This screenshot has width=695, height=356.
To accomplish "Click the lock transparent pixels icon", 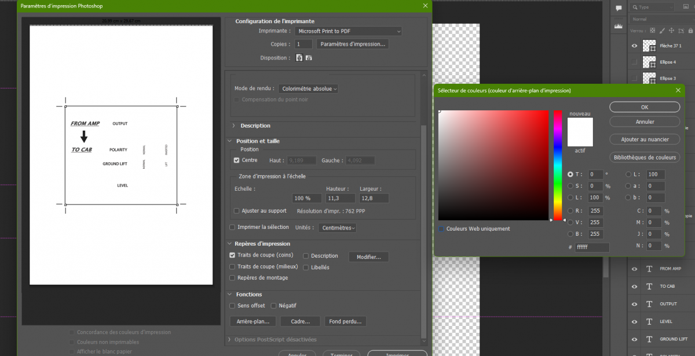I will click(x=653, y=31).
